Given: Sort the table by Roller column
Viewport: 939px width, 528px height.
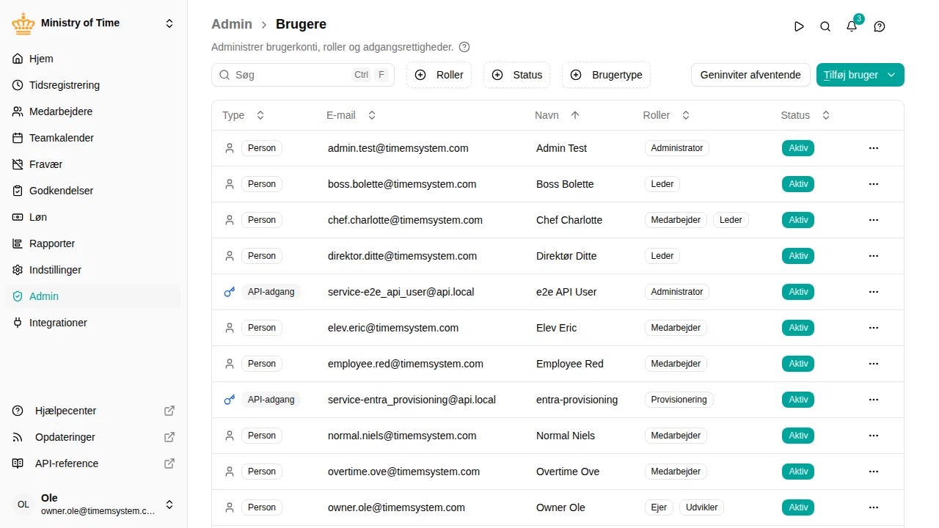Looking at the screenshot, I should point(666,115).
